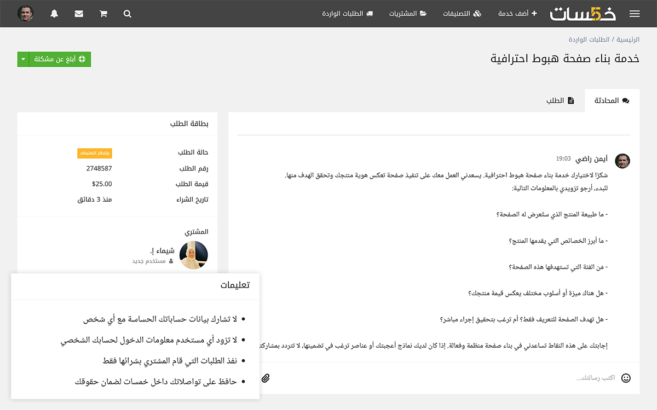Click buyer name شيماء إ.
The width and height of the screenshot is (657, 410).
tap(163, 251)
